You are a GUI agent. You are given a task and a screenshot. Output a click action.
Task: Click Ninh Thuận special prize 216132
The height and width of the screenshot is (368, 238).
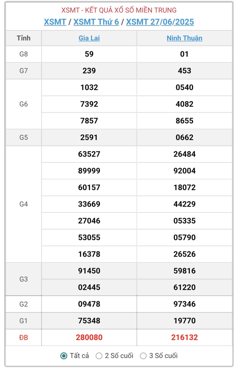pyautogui.click(x=185, y=337)
